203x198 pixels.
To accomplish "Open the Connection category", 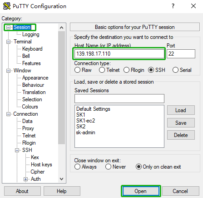I will pyautogui.click(x=25, y=114).
